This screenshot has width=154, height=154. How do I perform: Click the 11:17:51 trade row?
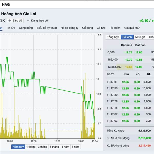129,82
